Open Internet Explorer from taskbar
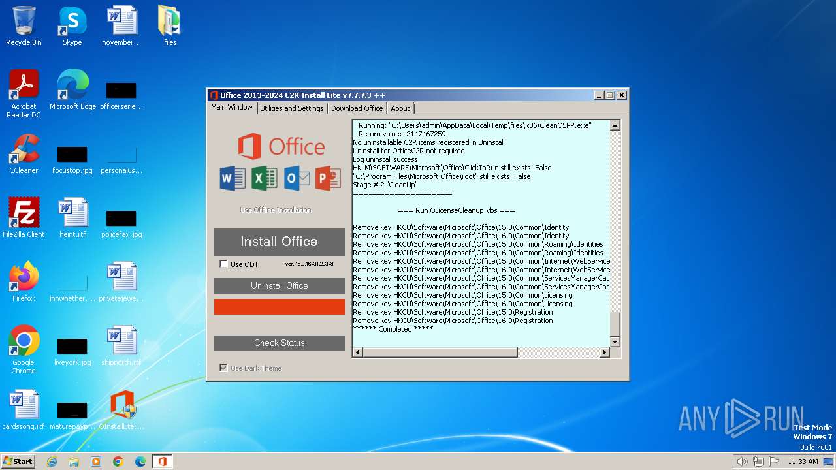This screenshot has height=470, width=836. click(52, 462)
